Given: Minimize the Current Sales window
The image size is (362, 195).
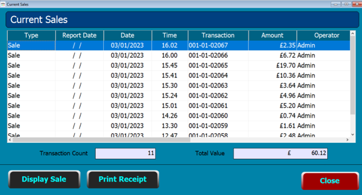Looking at the screenshot, I should pos(335,4).
